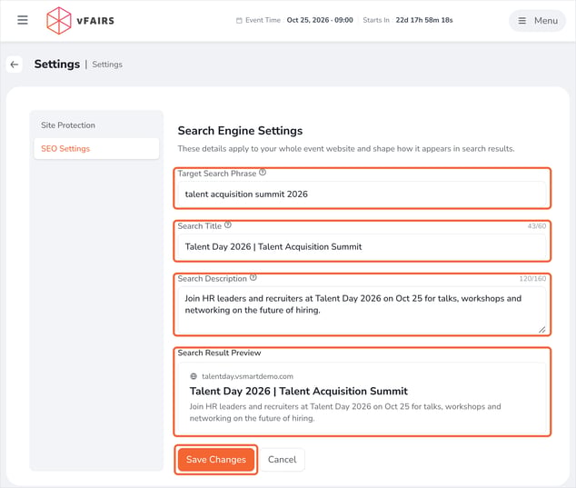The width and height of the screenshot is (576, 488).
Task: Edit the Search Description text area
Action: [x=362, y=310]
